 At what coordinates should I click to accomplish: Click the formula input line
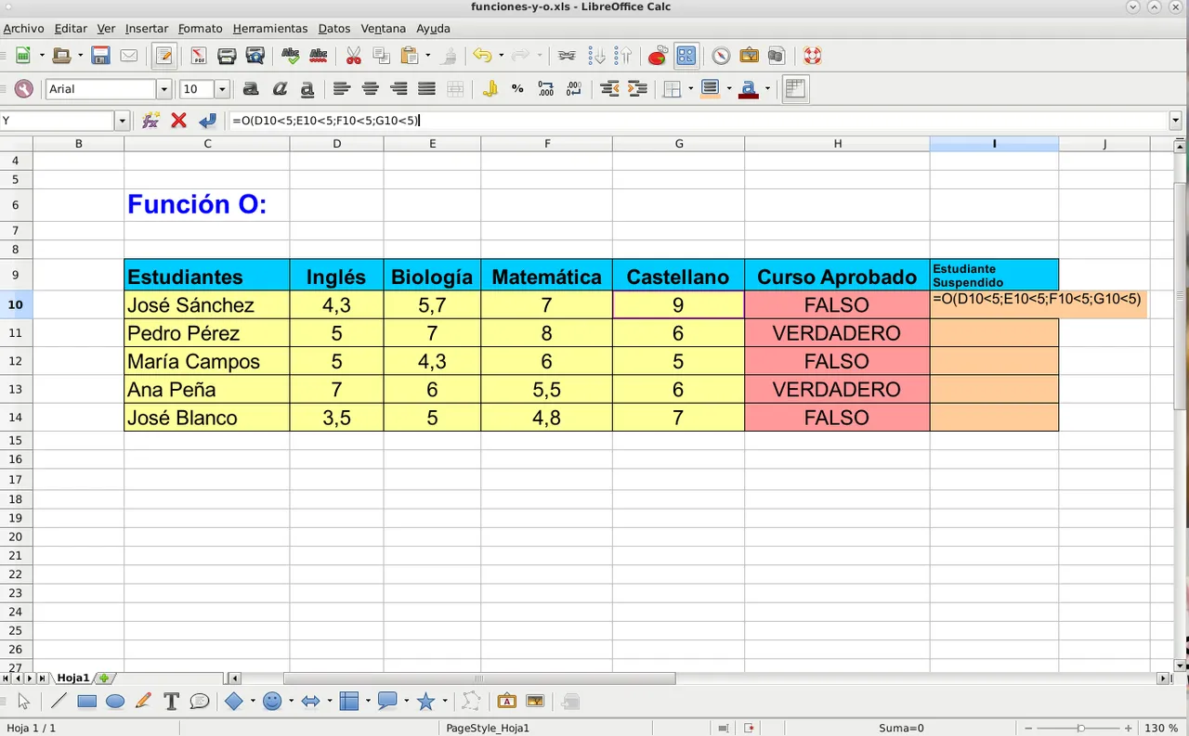[697, 121]
